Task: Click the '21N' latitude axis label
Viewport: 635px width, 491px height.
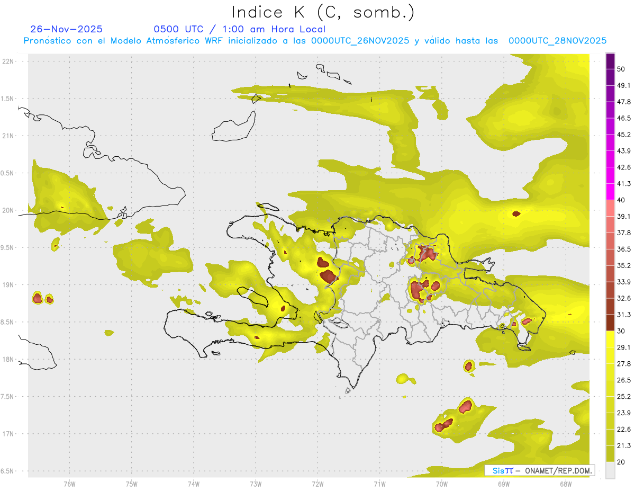Action: click(x=9, y=136)
